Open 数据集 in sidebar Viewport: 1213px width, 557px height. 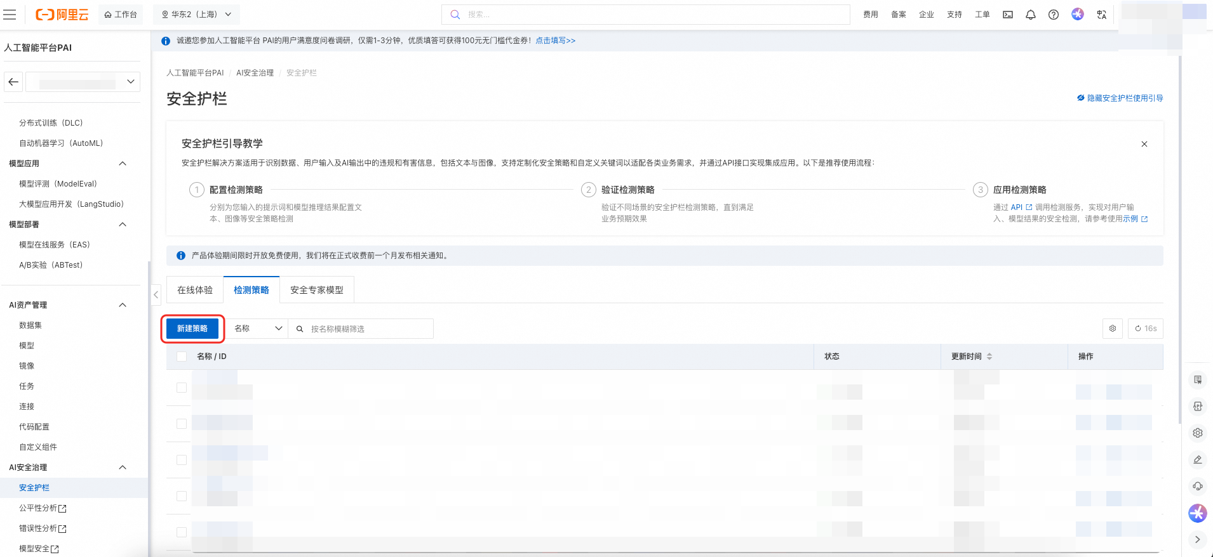[x=30, y=325]
